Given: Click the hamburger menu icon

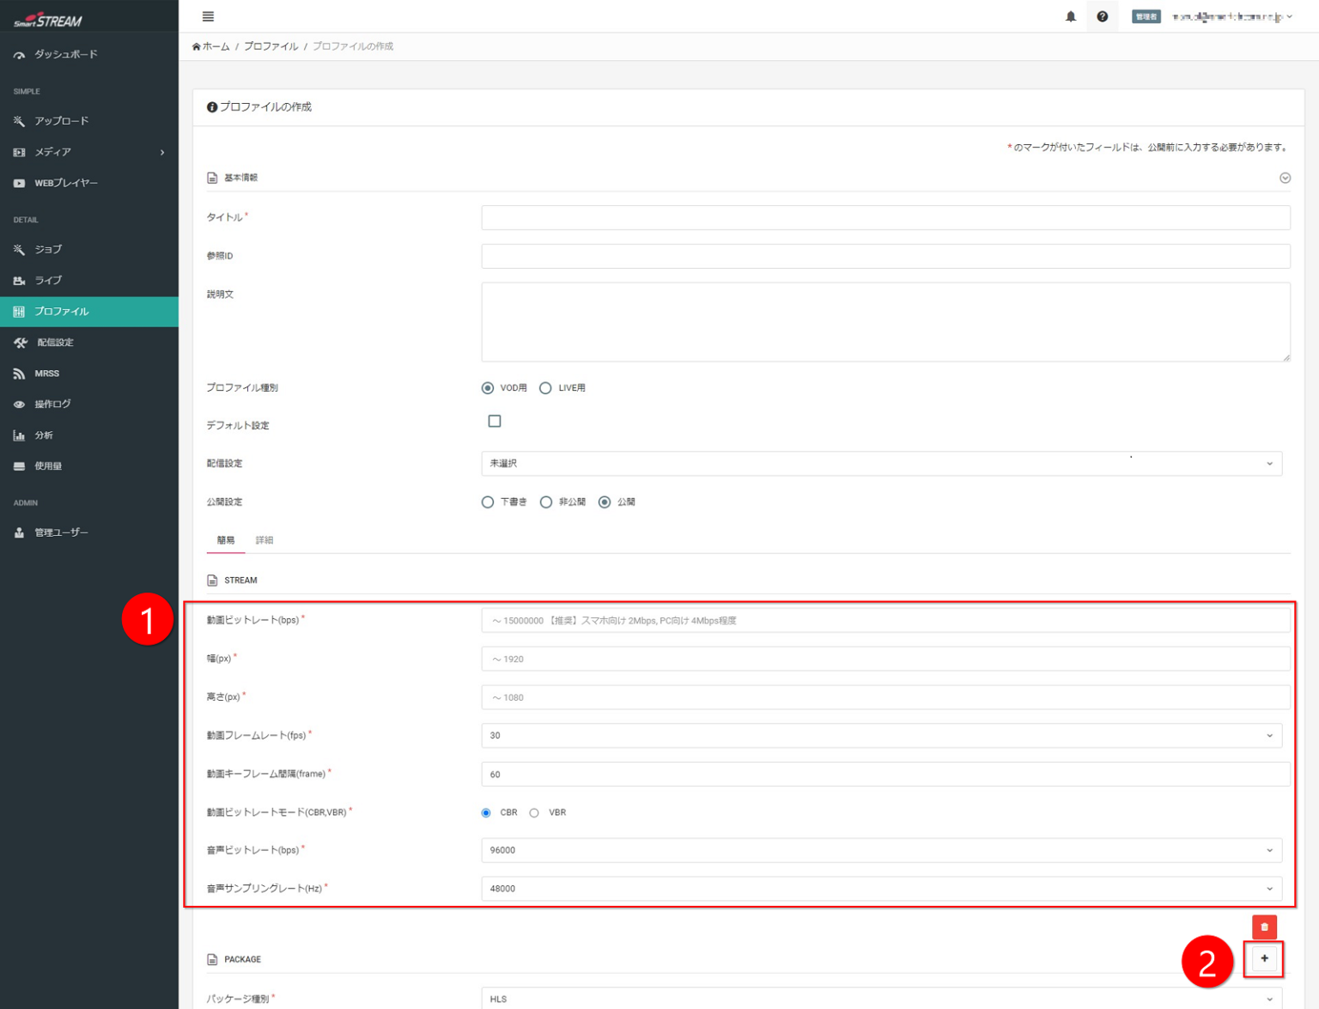Looking at the screenshot, I should 208,16.
